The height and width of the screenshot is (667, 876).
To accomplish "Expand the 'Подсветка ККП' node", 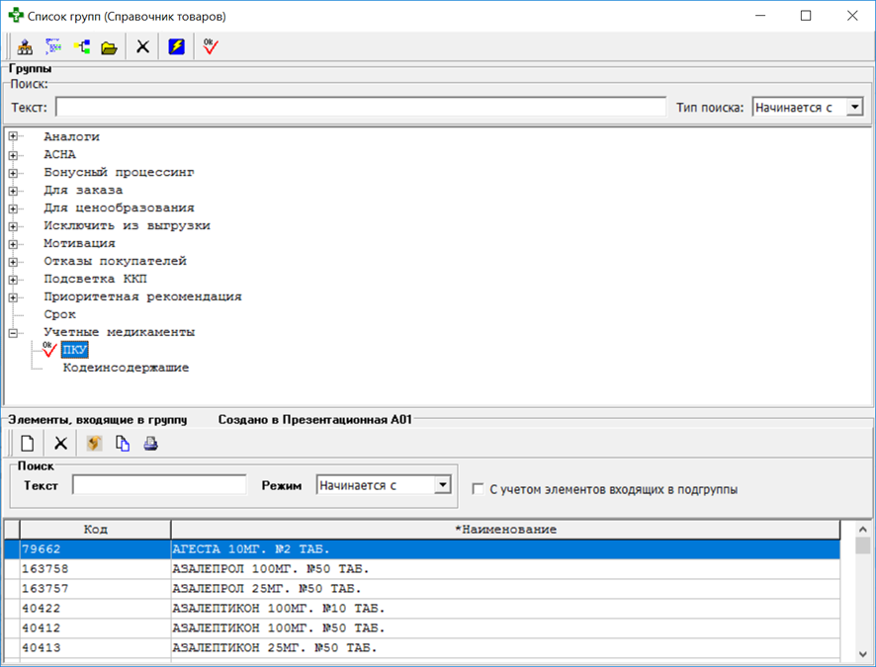I will 13,280.
